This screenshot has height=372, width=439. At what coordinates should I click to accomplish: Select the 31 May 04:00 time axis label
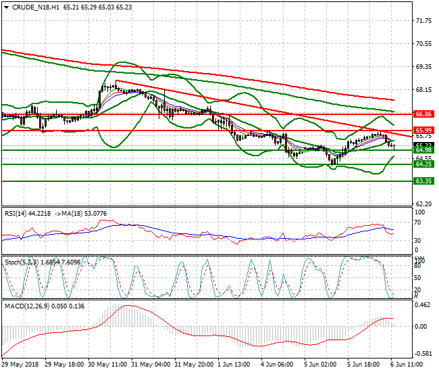click(151, 365)
